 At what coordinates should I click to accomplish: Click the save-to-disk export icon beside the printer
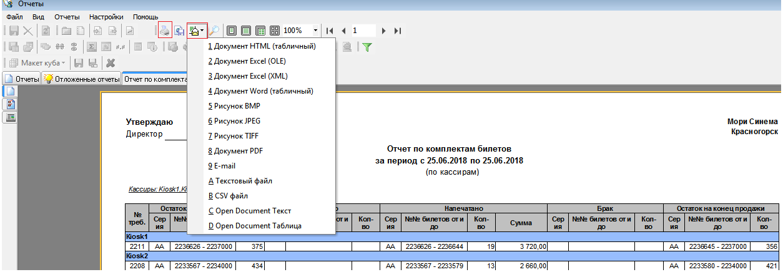180,30
